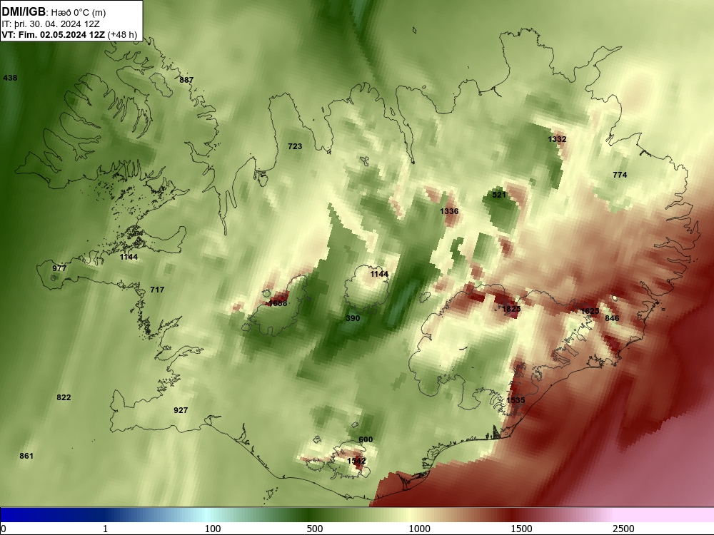Click the 500 label on the colour scale

[x=315, y=529]
